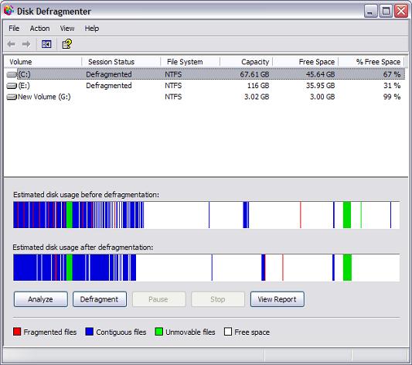Click the disabled Pause button
Image resolution: width=412 pixels, height=365 pixels.
pos(158,299)
